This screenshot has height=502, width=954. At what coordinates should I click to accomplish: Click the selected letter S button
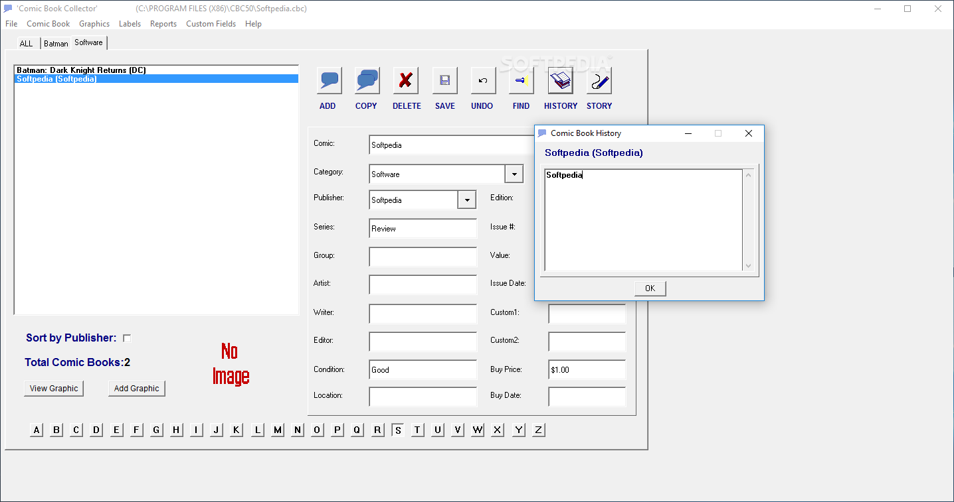coord(398,430)
